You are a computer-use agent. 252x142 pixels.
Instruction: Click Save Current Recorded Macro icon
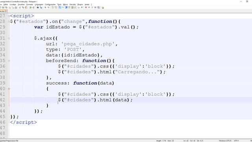pos(98,7)
